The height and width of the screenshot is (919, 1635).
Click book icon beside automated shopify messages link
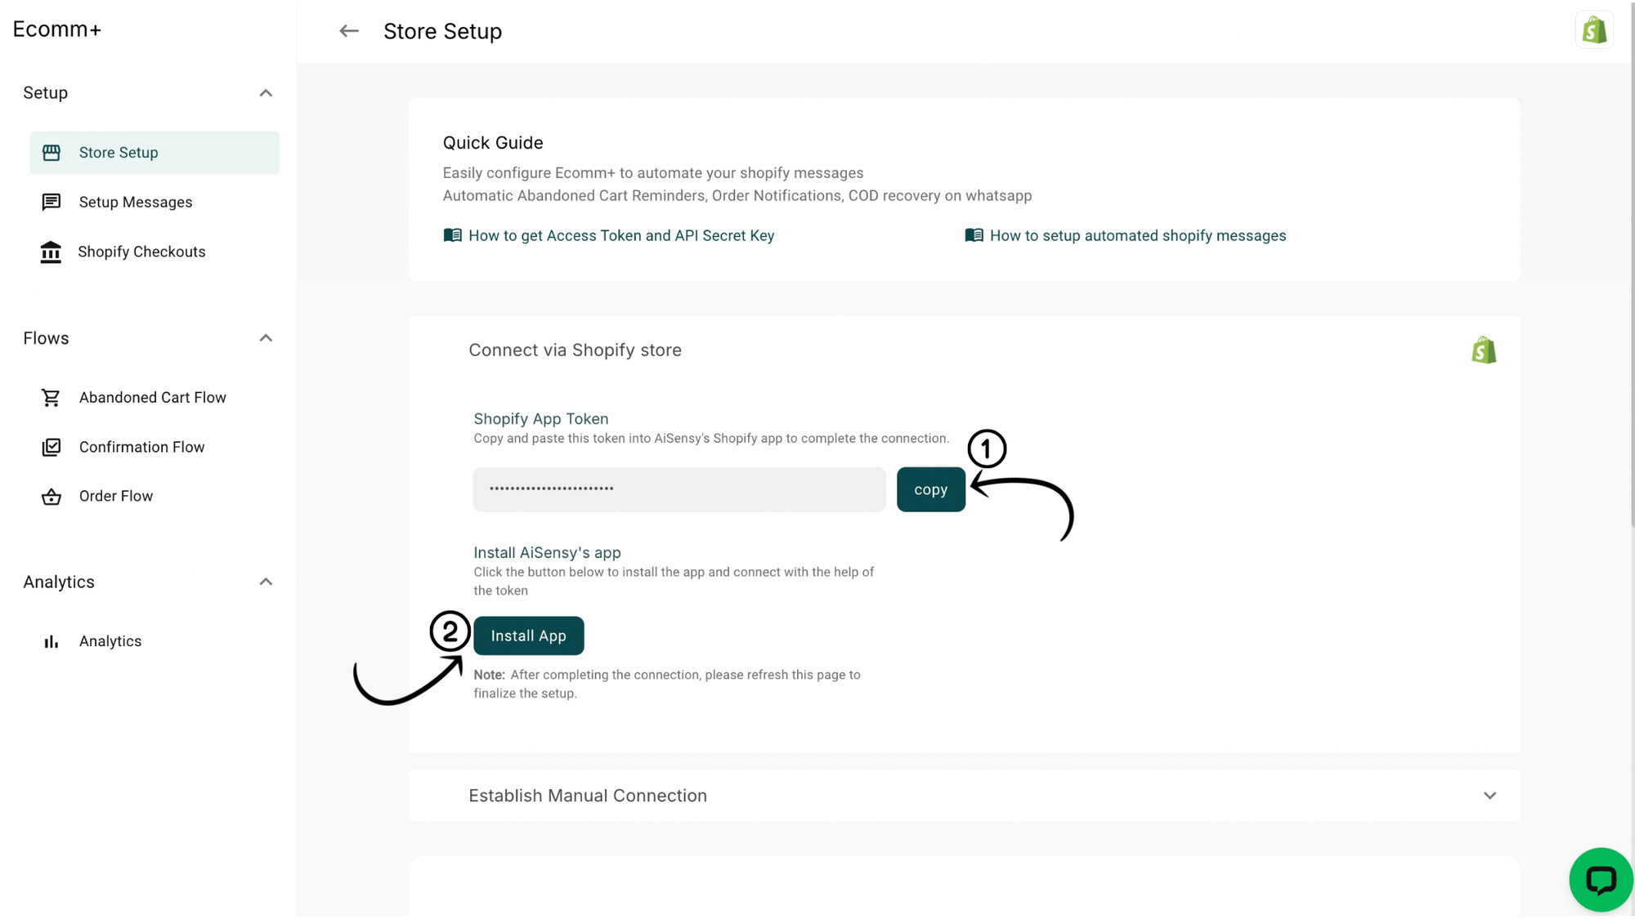click(x=974, y=235)
